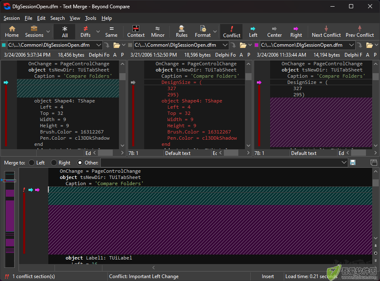Click left file folder dropdown chevron
Viewport: 380px width, 281px height.
[123, 45]
